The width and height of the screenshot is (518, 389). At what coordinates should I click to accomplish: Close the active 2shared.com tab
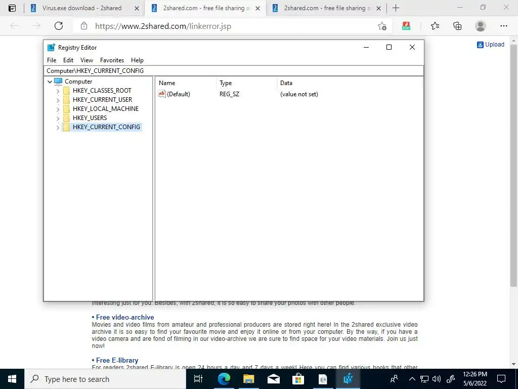[257, 8]
